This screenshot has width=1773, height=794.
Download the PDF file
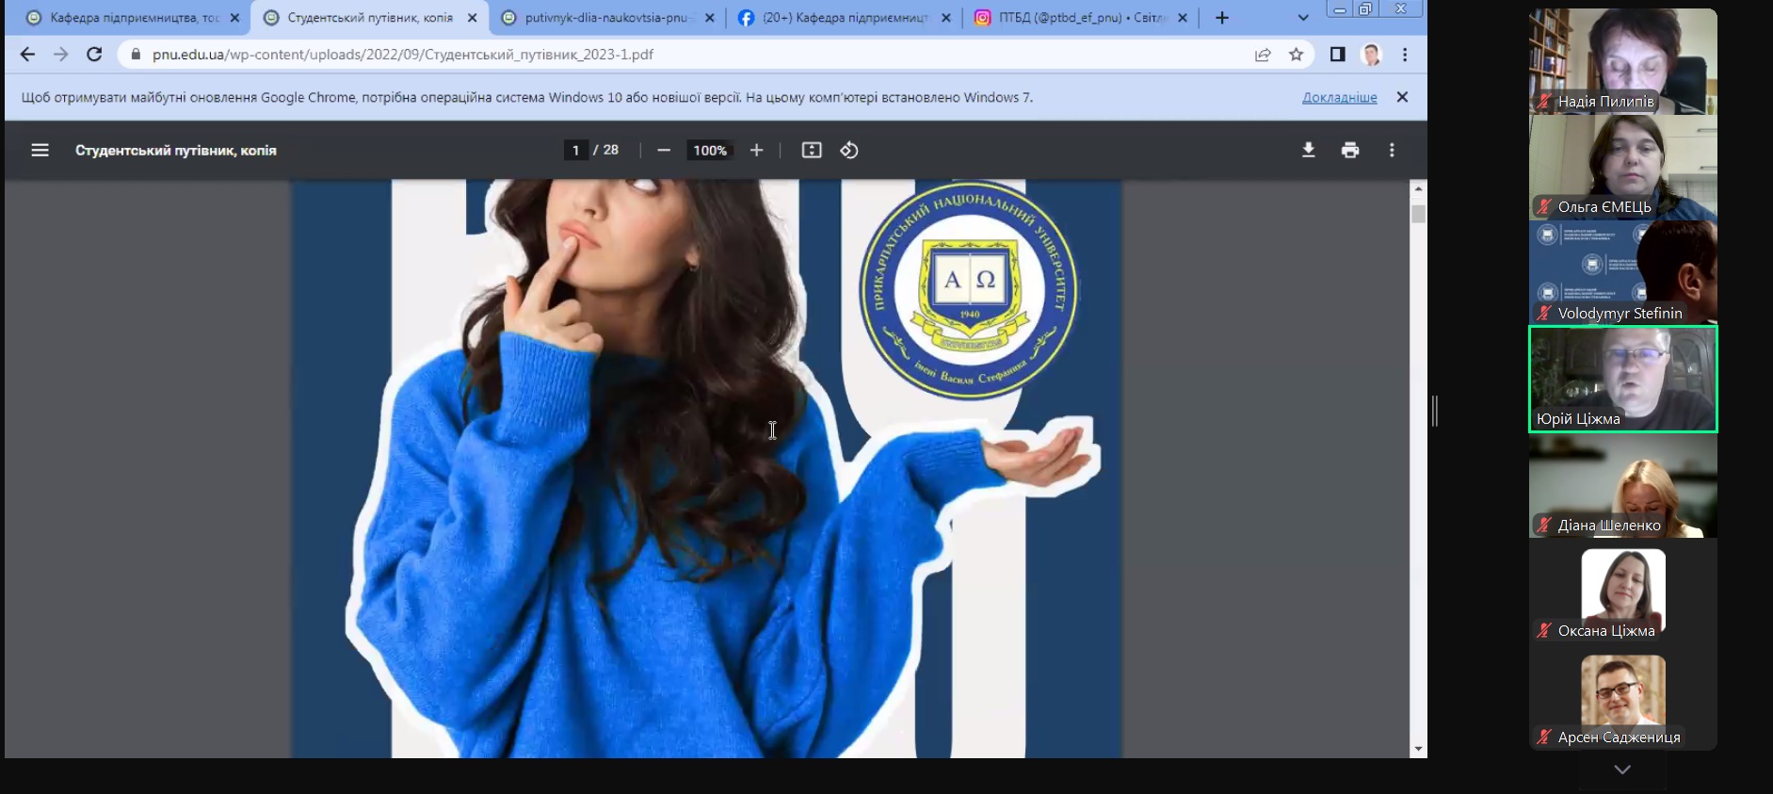tap(1308, 150)
